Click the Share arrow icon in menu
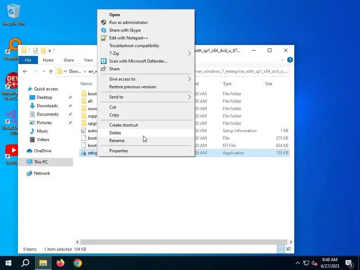 (x=104, y=69)
